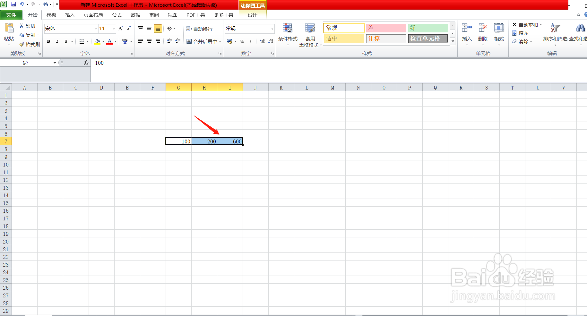Click the Copy icon
Viewport: 587px width, 316px height.
pos(22,35)
